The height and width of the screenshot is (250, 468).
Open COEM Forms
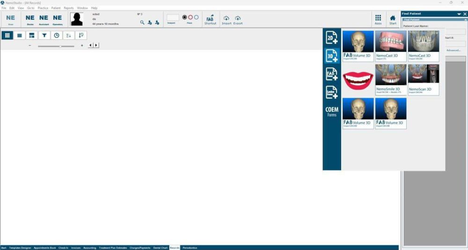point(332,112)
